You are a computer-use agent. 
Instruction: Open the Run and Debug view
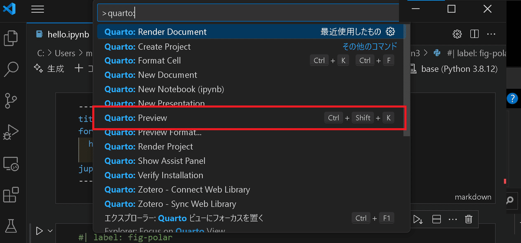pos(11,132)
